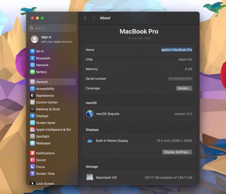Click Details… button for Coverage
226x194 pixels.
[x=184, y=88]
